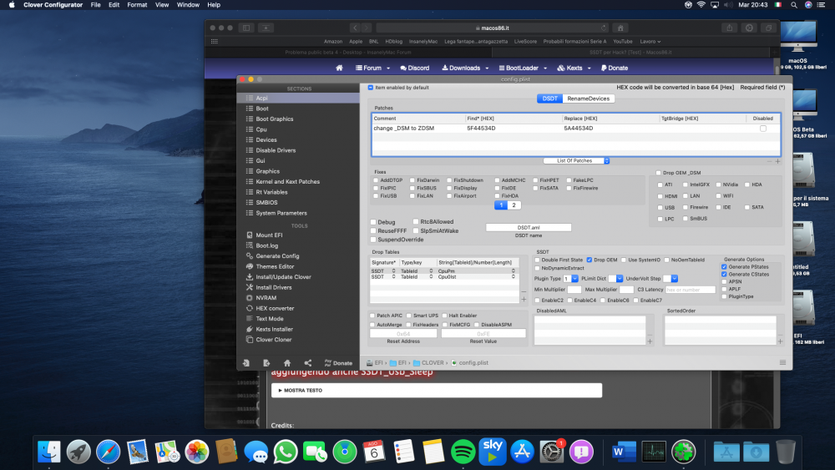Remove a Drop Tables entry with minus

[524, 291]
